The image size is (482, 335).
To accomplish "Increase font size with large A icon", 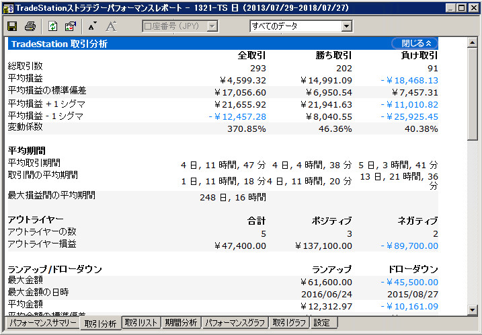I will pos(111,26).
